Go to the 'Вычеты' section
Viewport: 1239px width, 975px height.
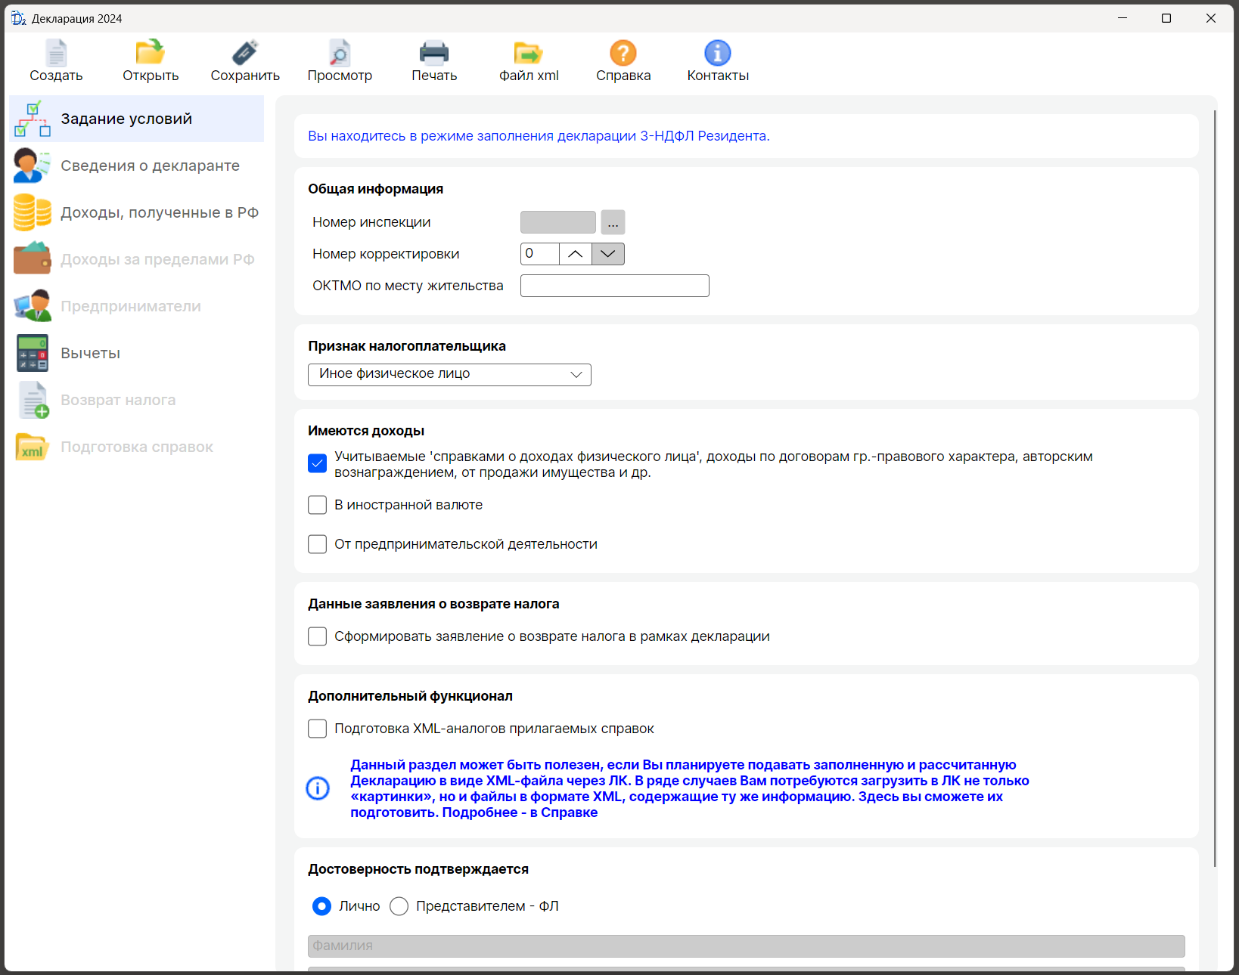[x=91, y=353]
